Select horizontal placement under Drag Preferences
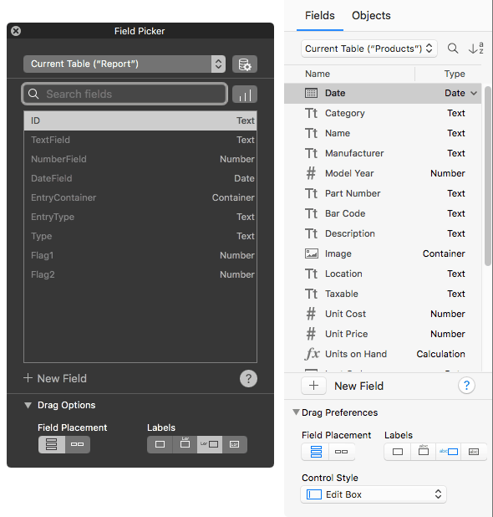 [x=342, y=452]
